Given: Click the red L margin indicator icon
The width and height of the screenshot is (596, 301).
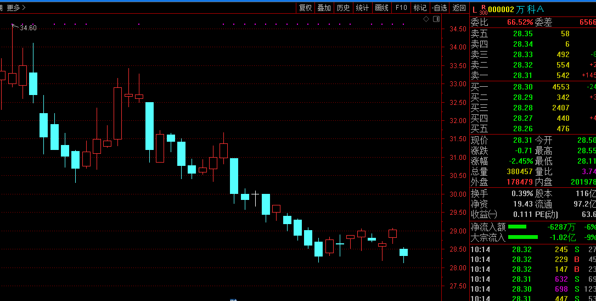Looking at the screenshot, I should click(474, 9).
